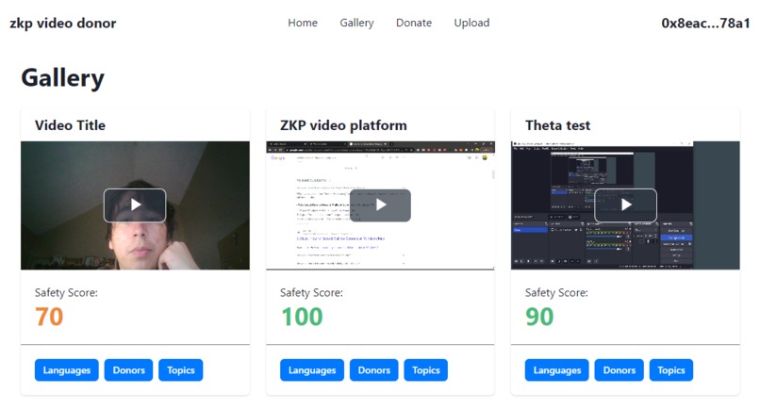Play the 'Video Title' video
This screenshot has height=409, width=760.
(135, 205)
